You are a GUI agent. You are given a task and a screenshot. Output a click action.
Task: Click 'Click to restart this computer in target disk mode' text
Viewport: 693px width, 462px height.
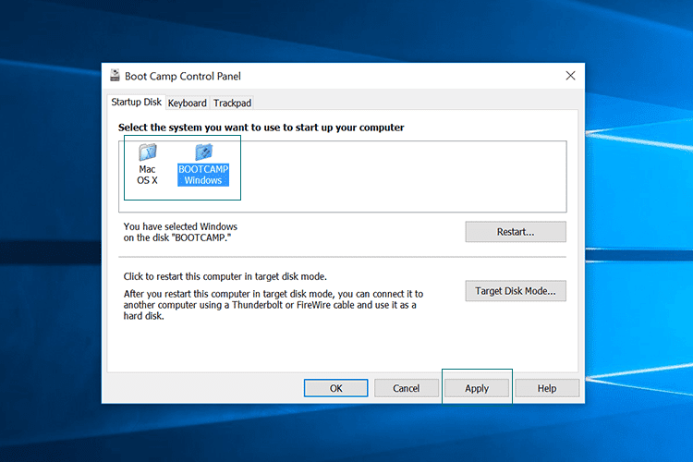[x=225, y=277]
